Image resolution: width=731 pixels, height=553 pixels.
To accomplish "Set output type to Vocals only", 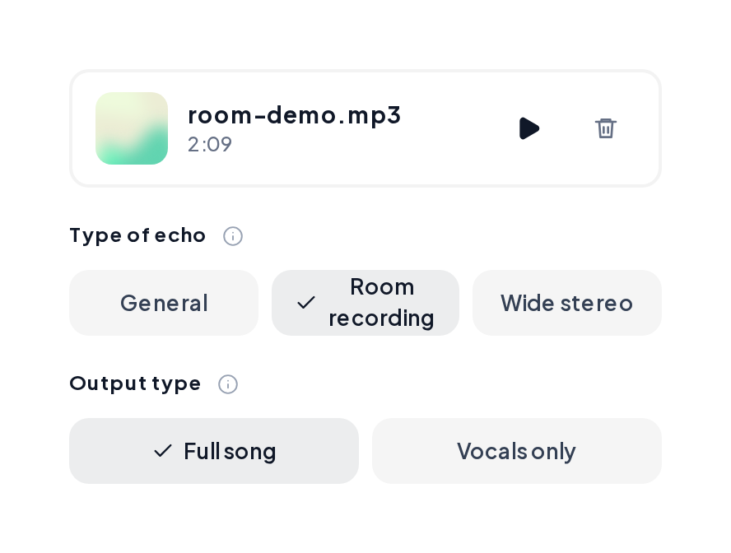I will pyautogui.click(x=516, y=451).
